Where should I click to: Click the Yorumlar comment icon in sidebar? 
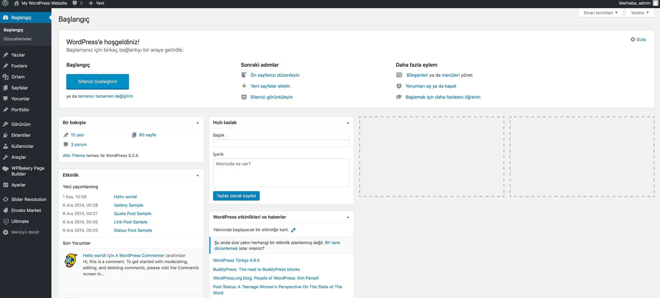(x=5, y=99)
